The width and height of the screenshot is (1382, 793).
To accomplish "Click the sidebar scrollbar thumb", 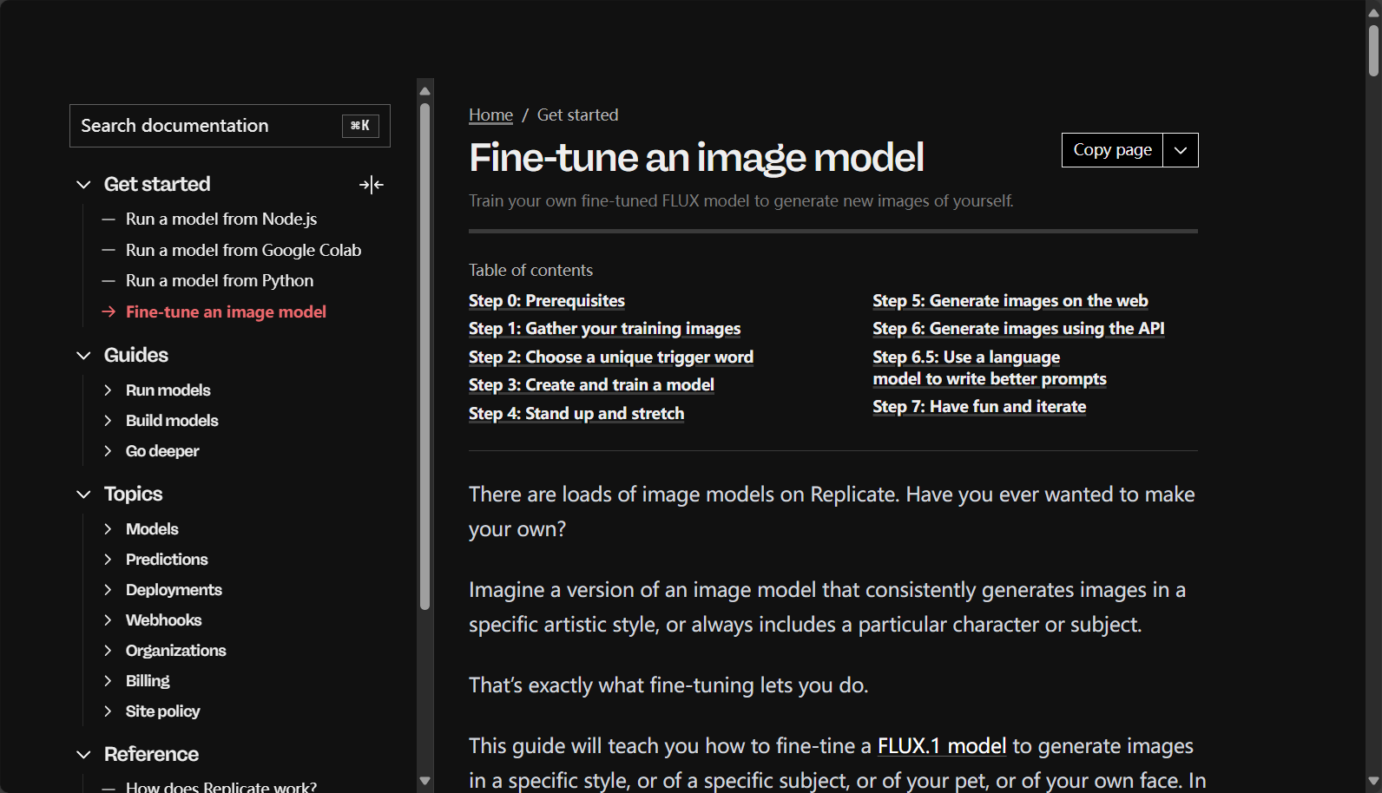I will pyautogui.click(x=425, y=357).
